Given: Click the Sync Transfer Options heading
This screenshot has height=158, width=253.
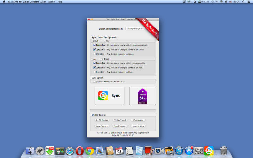Looking at the screenshot, I should [104, 37].
